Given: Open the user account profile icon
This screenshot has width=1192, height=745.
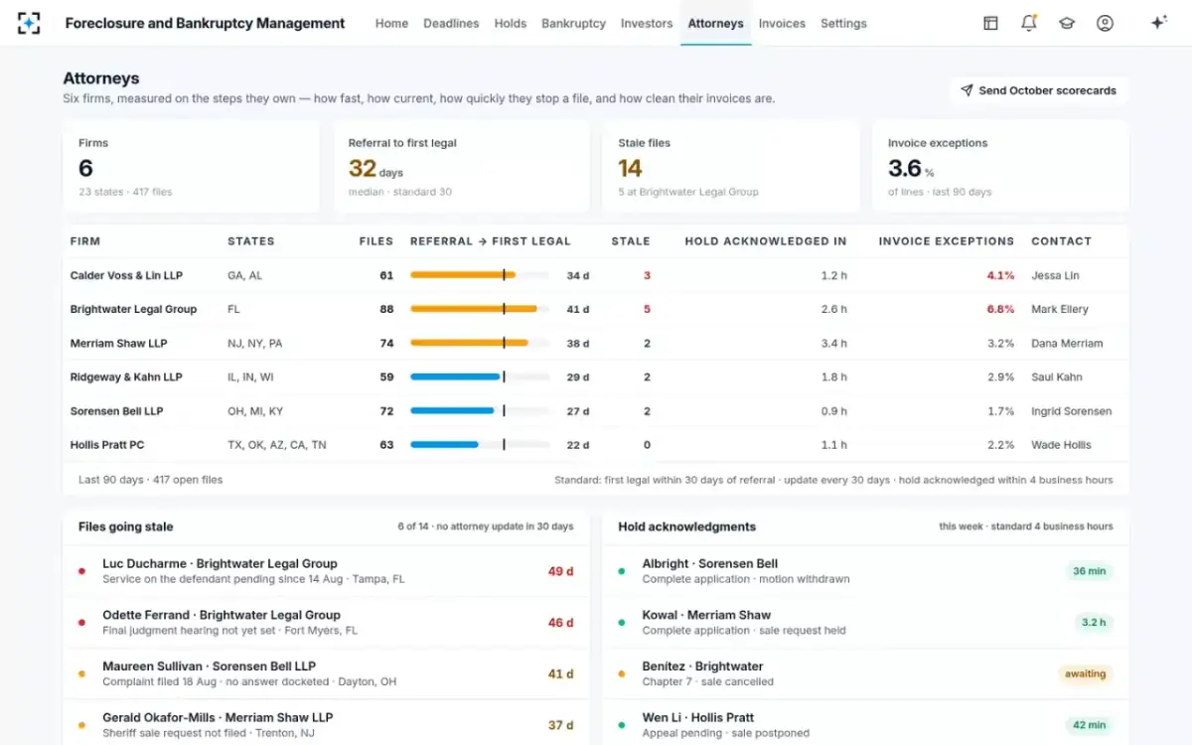Looking at the screenshot, I should [1105, 23].
